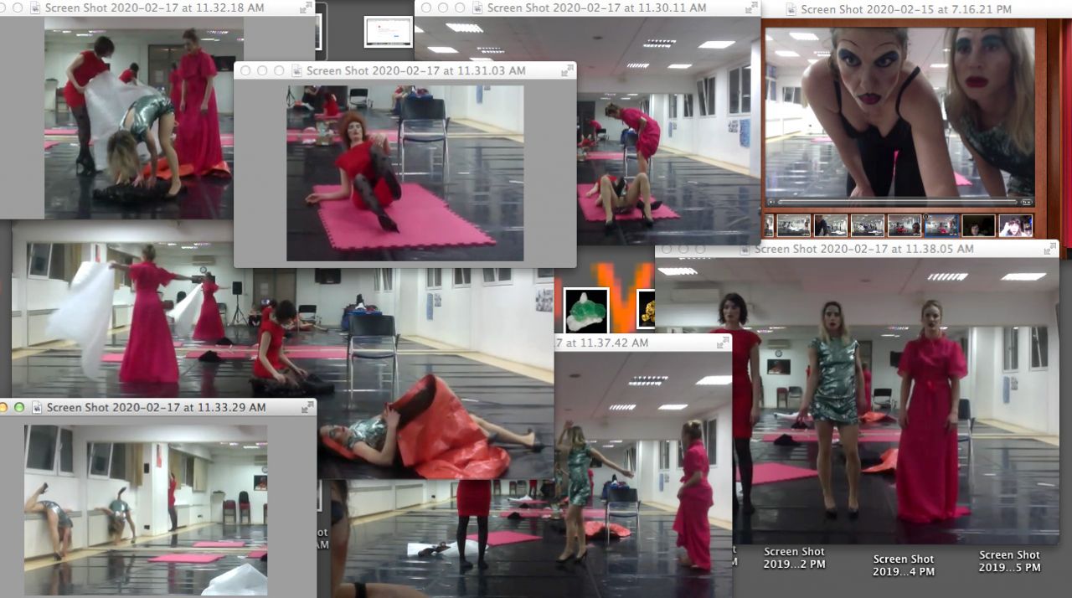Enter full screen in 11.37.42 AM window
Image resolution: width=1072 pixels, height=598 pixels.
click(723, 343)
